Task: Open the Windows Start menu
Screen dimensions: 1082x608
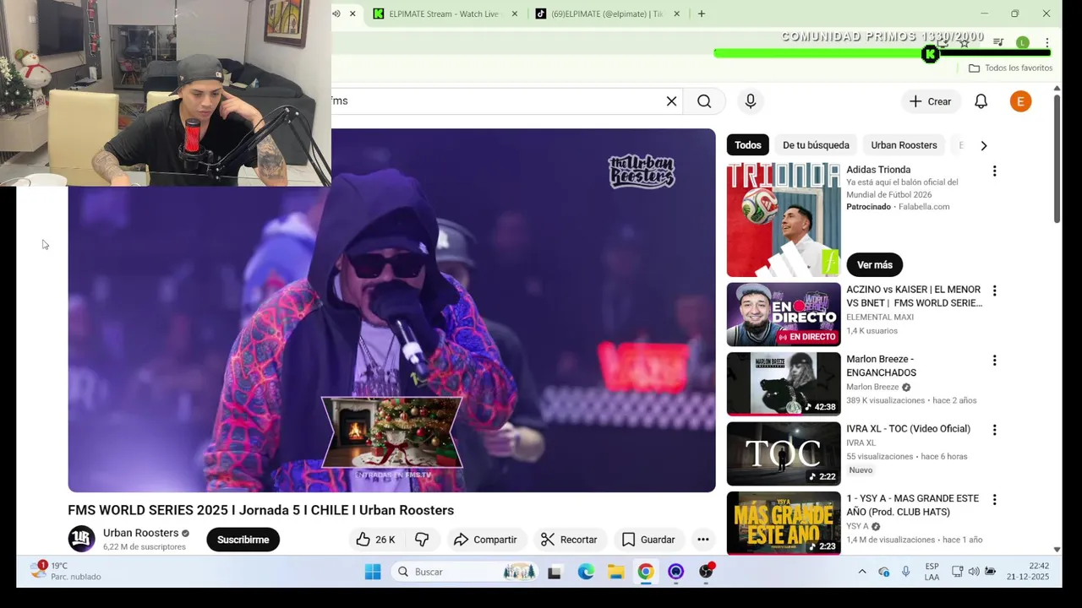Action: (x=373, y=572)
